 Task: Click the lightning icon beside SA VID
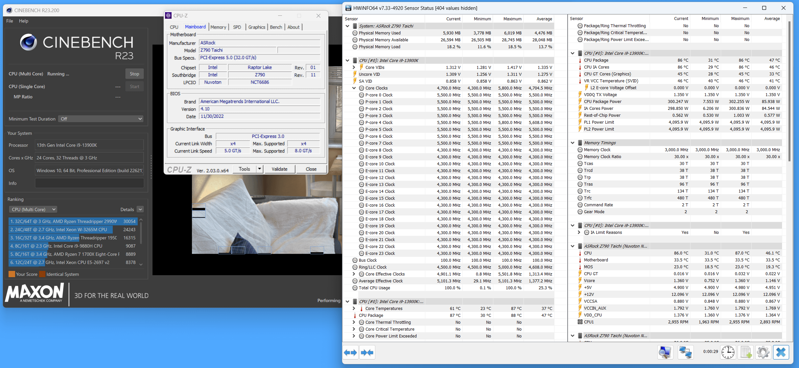pos(355,81)
